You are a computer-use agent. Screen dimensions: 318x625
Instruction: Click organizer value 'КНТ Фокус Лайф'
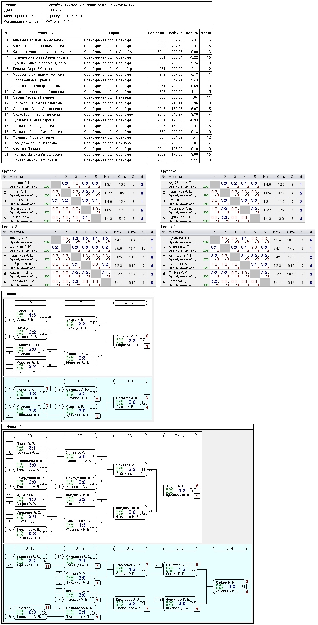click(59, 22)
